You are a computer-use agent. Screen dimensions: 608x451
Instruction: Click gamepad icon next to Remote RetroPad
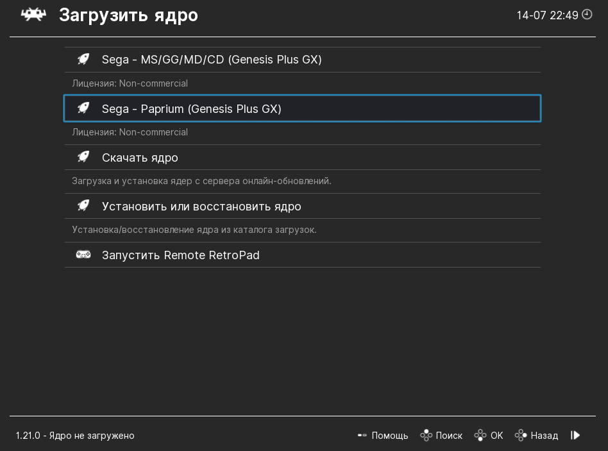coord(83,255)
